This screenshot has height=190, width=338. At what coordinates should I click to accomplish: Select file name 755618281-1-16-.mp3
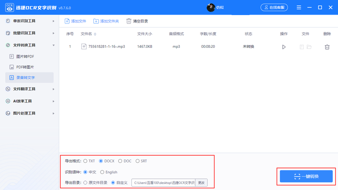[x=107, y=46]
